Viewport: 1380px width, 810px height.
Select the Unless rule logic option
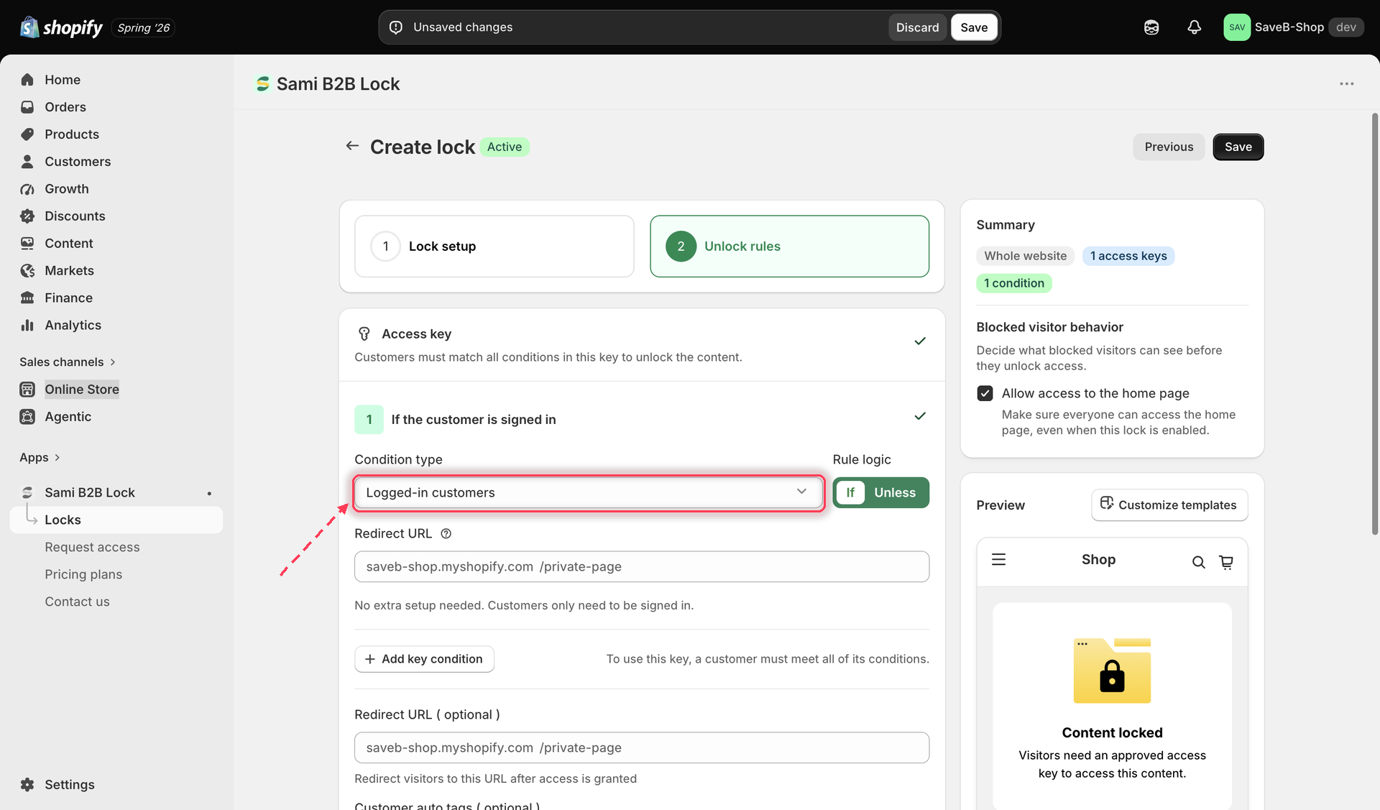click(895, 492)
